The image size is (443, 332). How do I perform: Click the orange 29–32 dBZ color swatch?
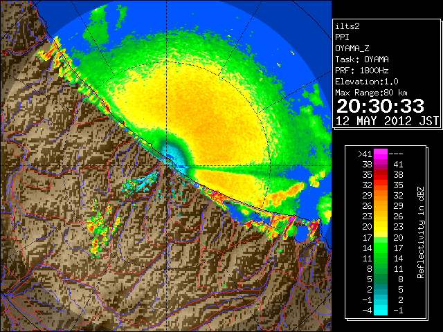[381, 196]
